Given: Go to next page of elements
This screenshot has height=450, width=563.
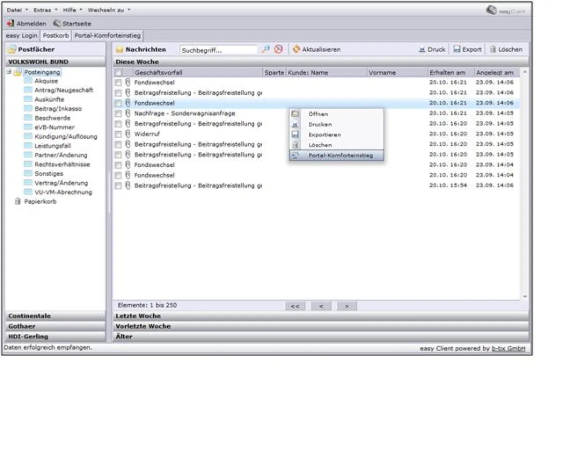Looking at the screenshot, I should click(x=346, y=306).
